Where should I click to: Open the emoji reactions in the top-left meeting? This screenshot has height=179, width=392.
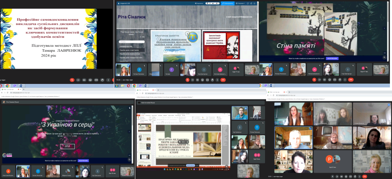(x=91, y=80)
